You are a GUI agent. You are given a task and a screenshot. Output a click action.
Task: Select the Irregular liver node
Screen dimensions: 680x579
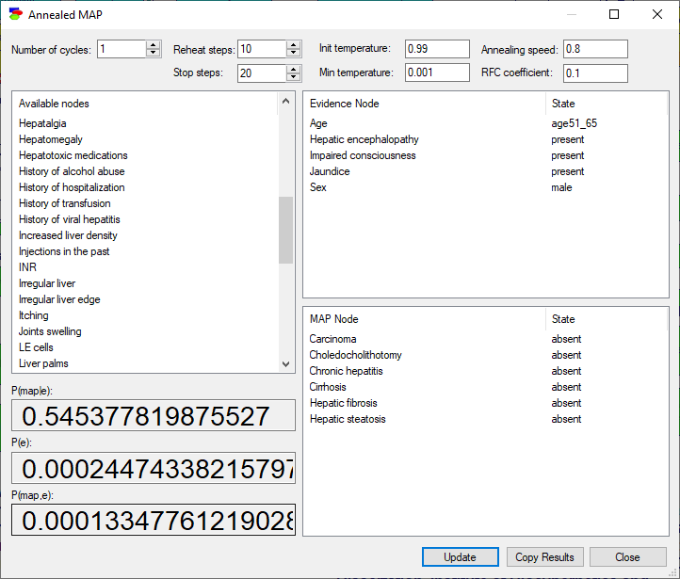pos(47,283)
